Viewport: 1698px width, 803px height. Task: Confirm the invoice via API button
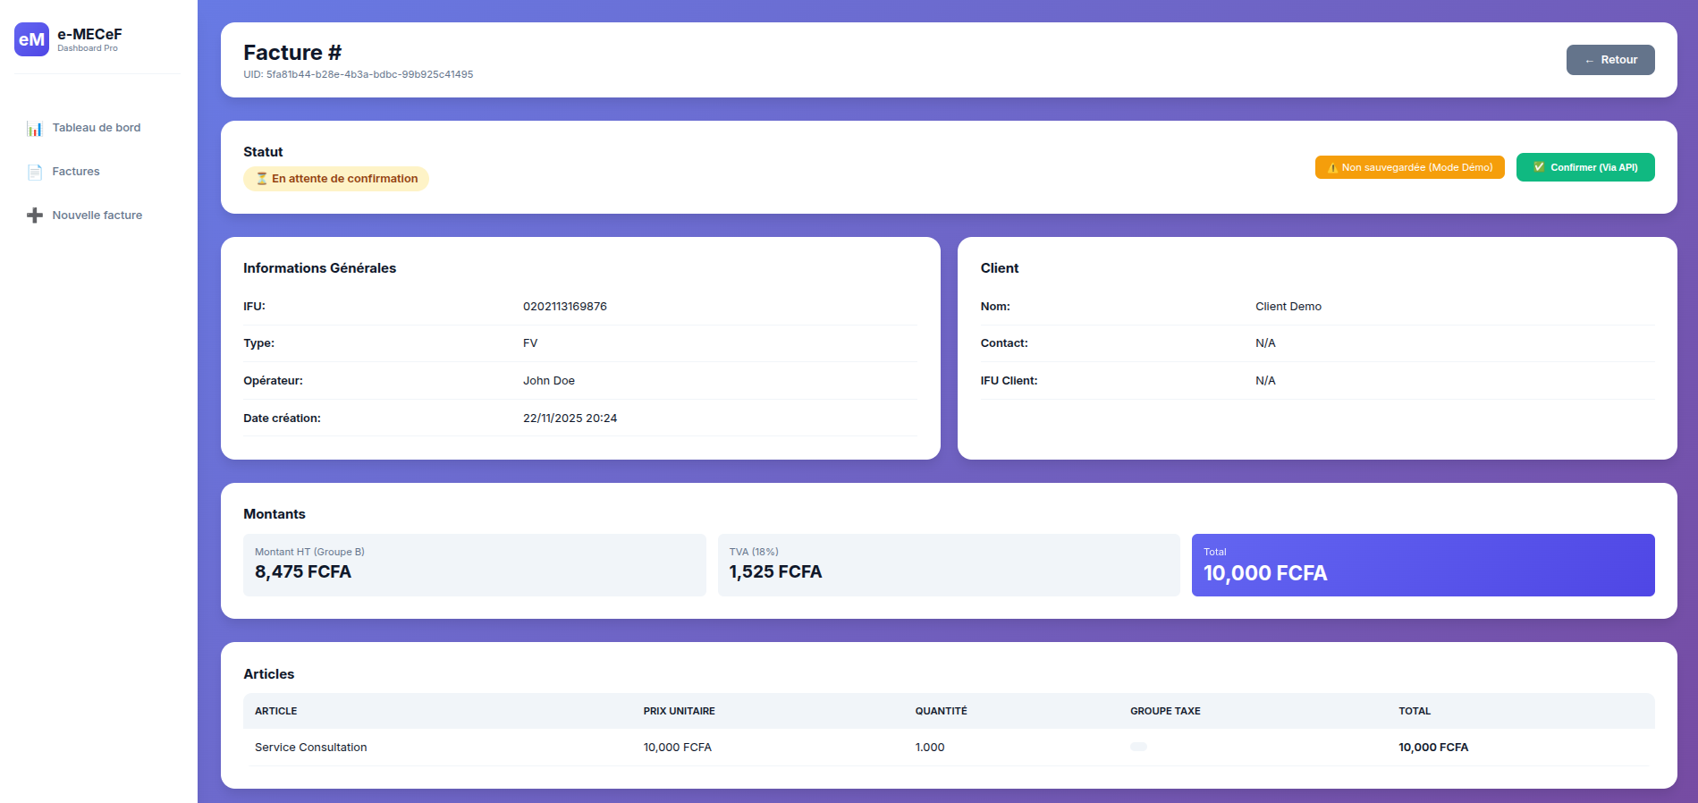(1585, 167)
